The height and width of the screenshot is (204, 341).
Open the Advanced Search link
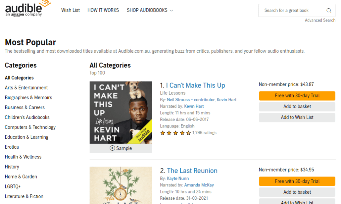click(320, 21)
